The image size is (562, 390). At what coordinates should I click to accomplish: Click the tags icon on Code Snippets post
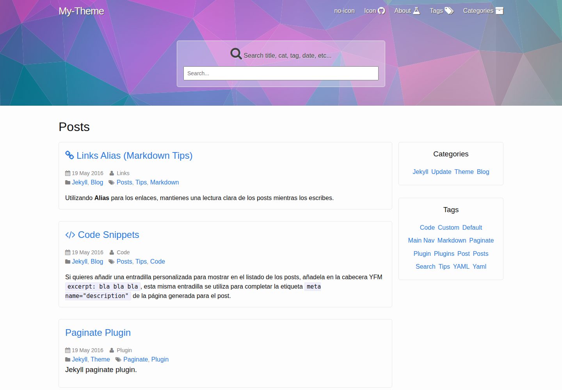112,262
